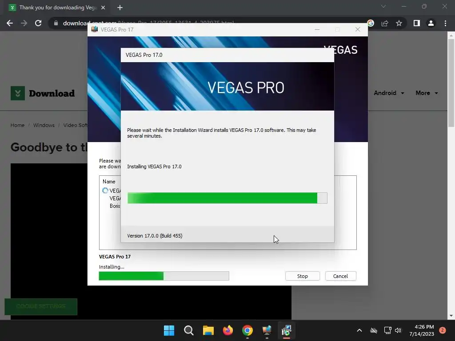455x341 pixels.
Task: Click the VEGAS Pro 17 title bar icon
Action: (x=95, y=29)
